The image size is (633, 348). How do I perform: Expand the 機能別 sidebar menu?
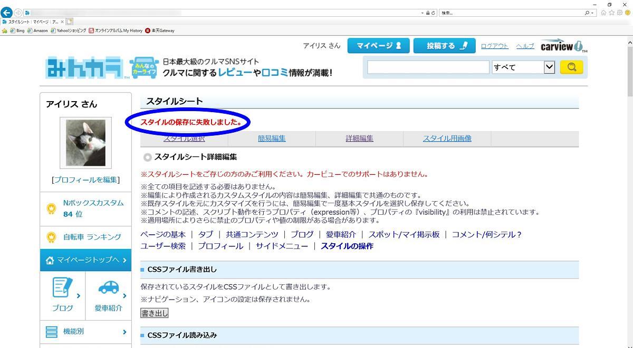(85, 332)
